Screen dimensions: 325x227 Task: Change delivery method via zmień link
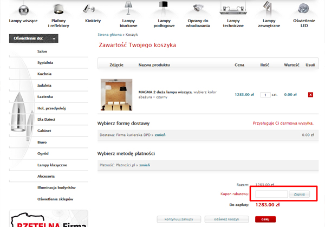[x=160, y=135]
